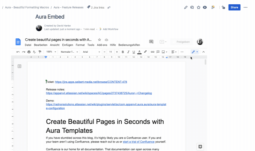255x151 pixels.
Task: Open the present-to-meeting dropdown
Action: coord(163,42)
